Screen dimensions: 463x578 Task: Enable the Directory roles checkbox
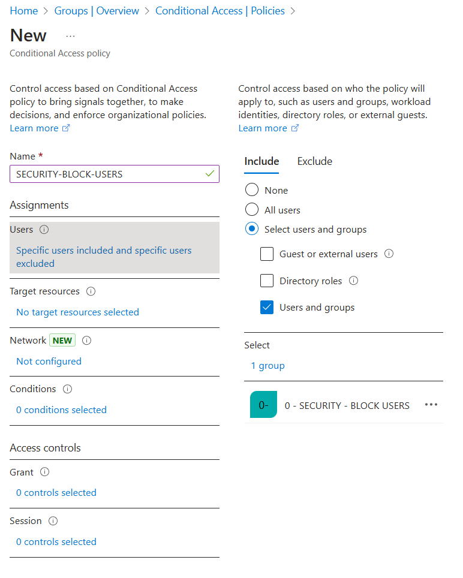tap(267, 281)
